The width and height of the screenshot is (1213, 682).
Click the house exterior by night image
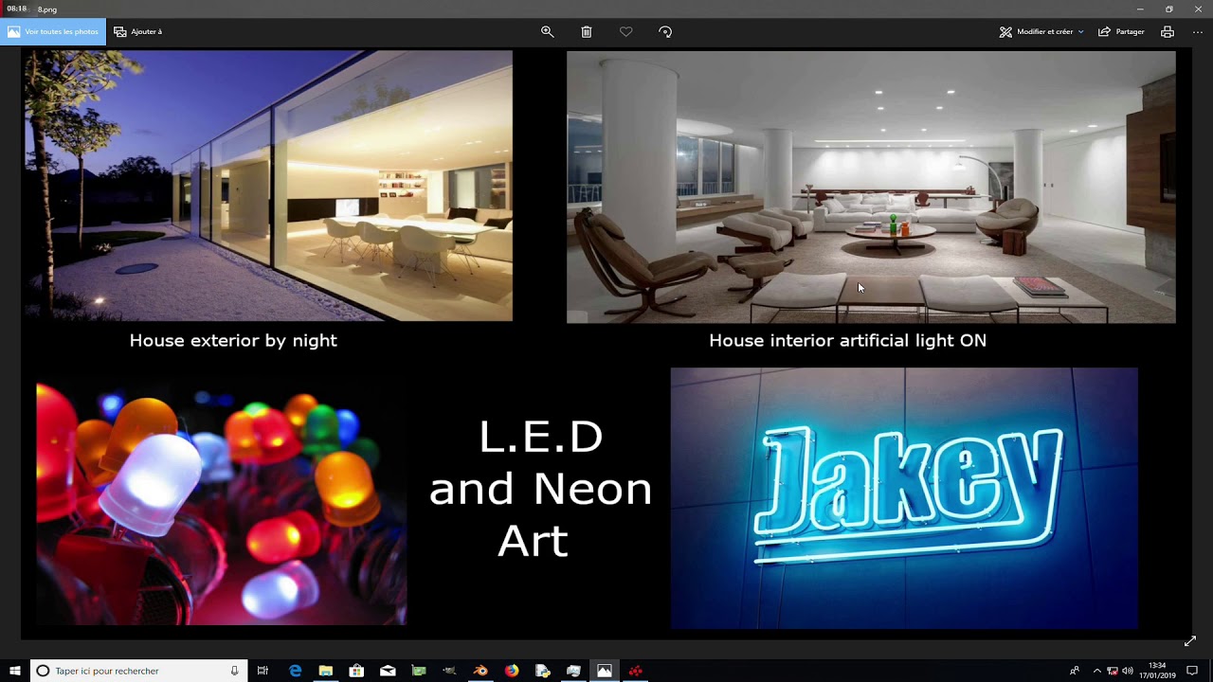(x=268, y=186)
